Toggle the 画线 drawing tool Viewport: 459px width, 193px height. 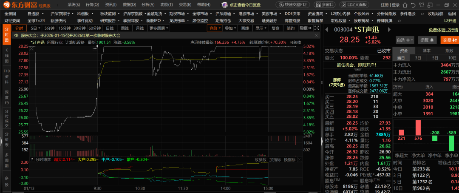(245, 28)
